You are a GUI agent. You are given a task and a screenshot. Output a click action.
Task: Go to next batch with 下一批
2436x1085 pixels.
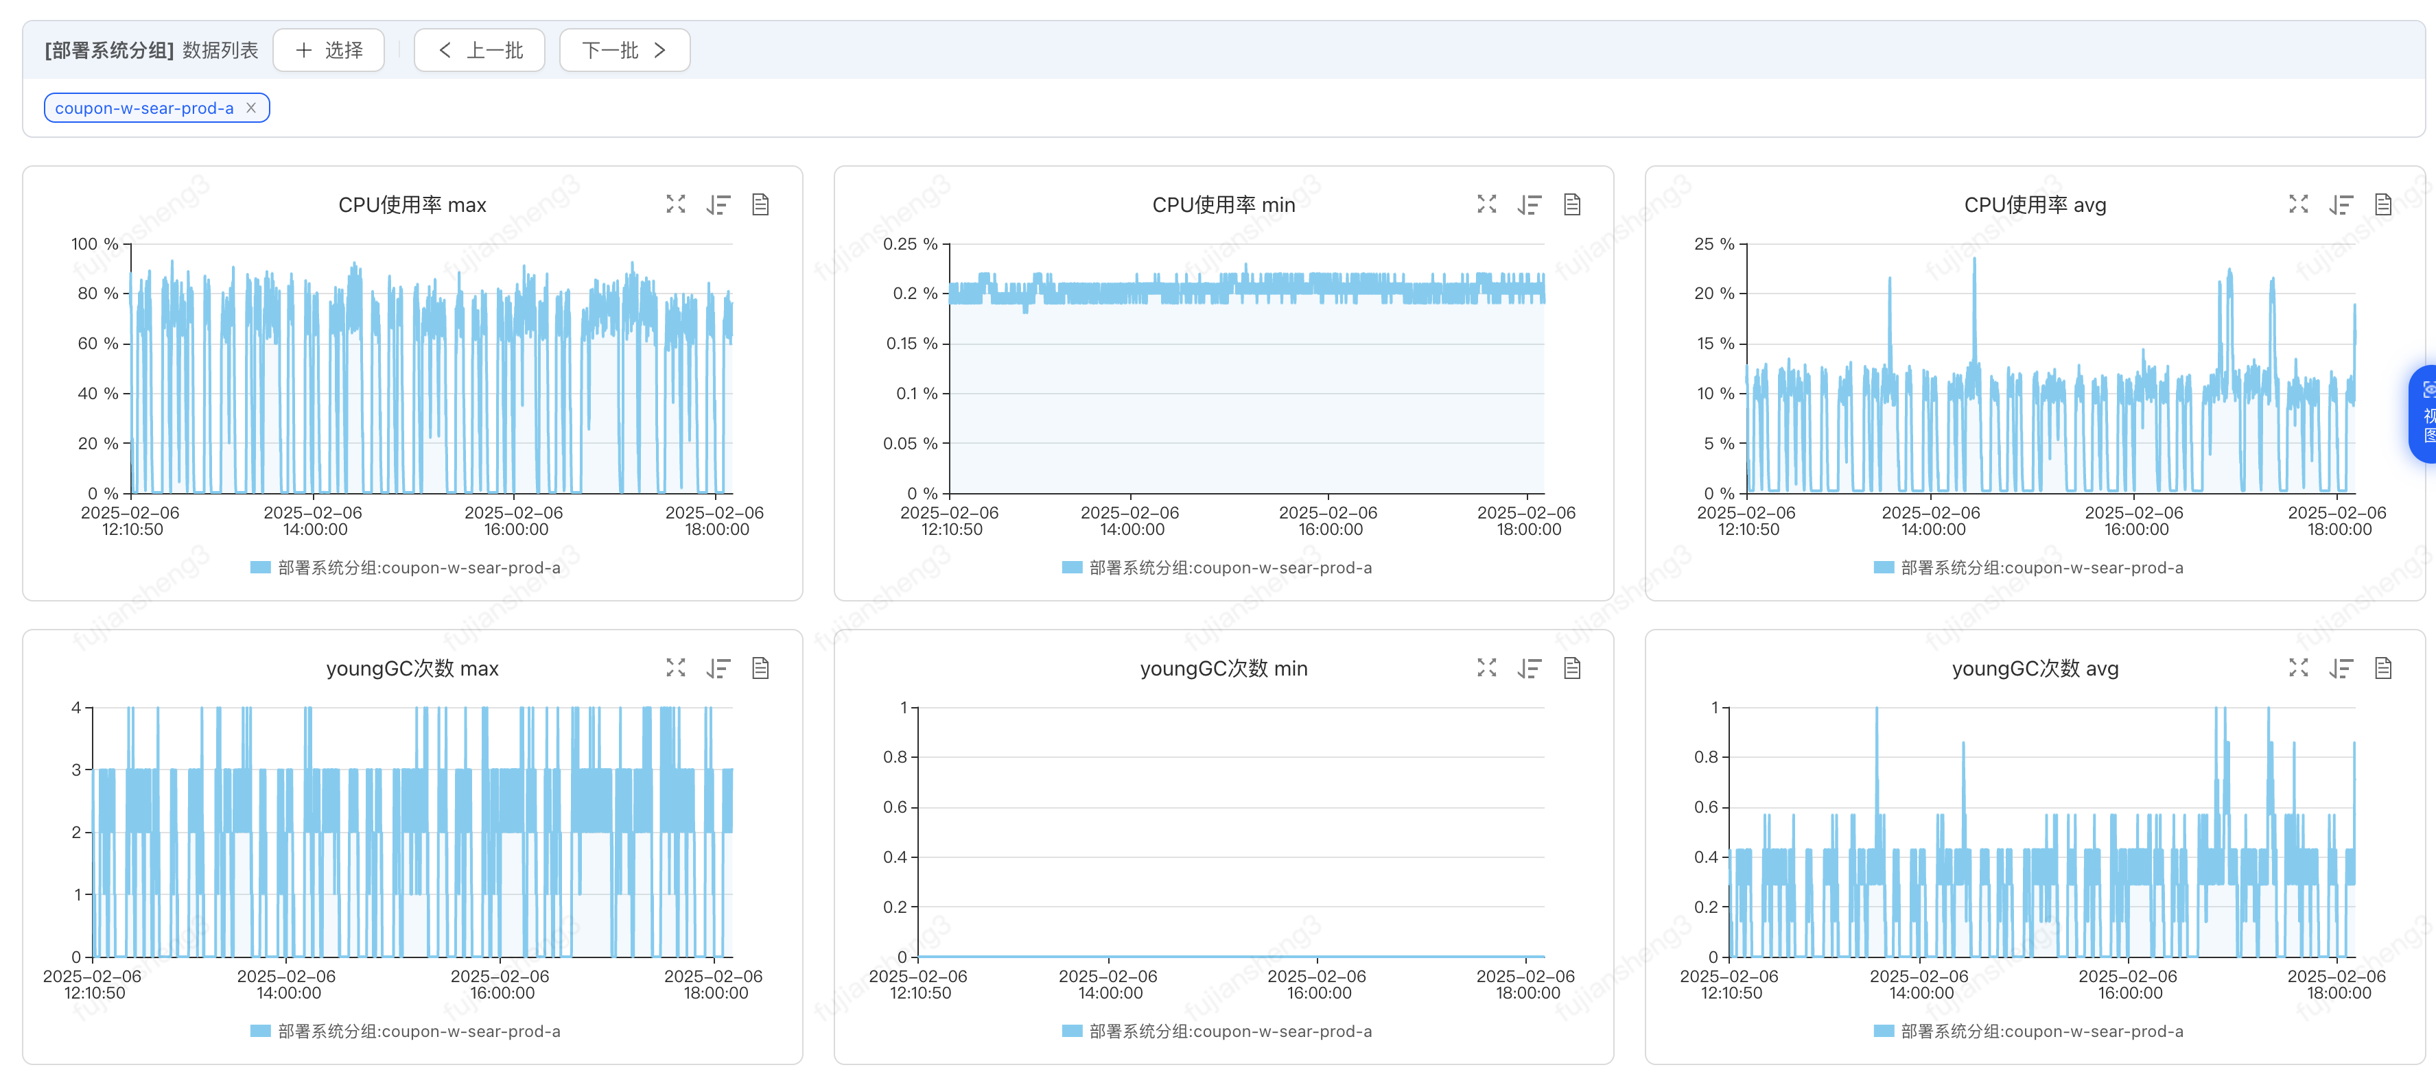tap(624, 50)
